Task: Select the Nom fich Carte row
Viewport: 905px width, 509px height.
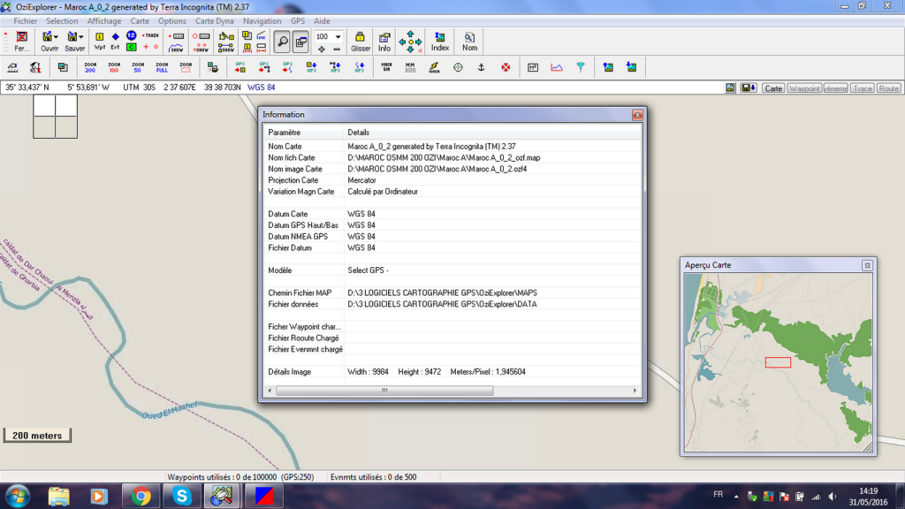Action: click(453, 157)
